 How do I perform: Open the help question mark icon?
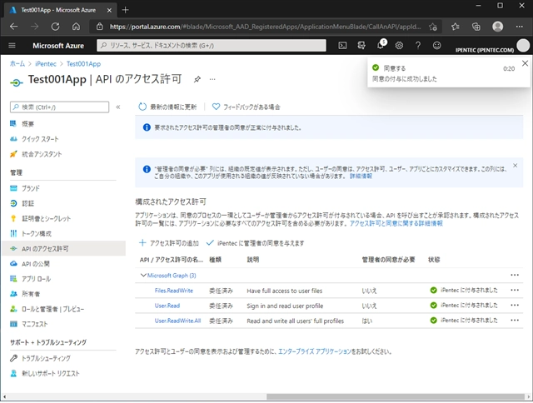[x=418, y=46]
